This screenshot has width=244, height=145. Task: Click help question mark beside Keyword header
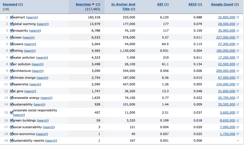(21, 5)
